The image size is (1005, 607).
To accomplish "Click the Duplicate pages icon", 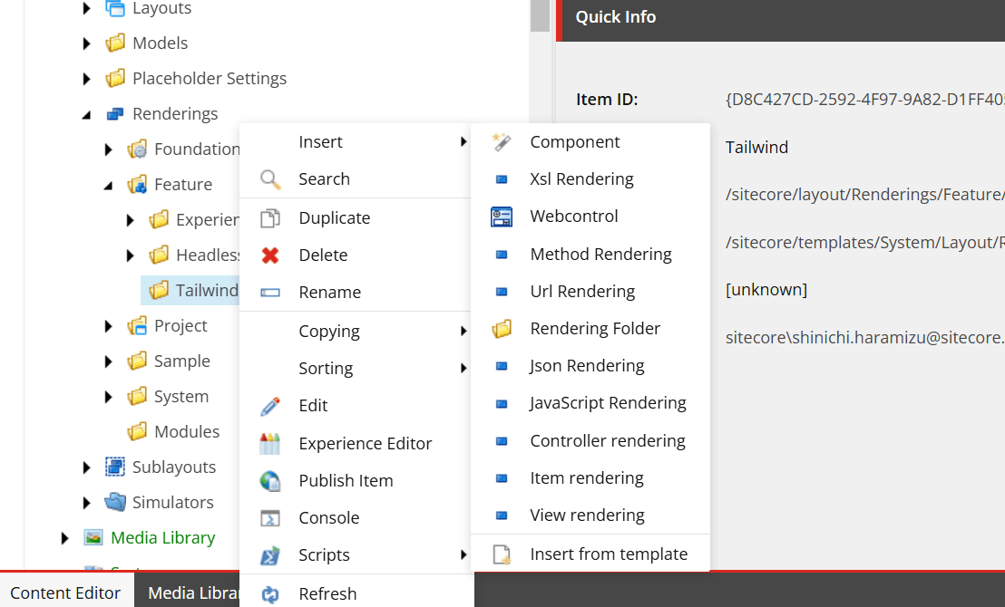I will [x=270, y=218].
